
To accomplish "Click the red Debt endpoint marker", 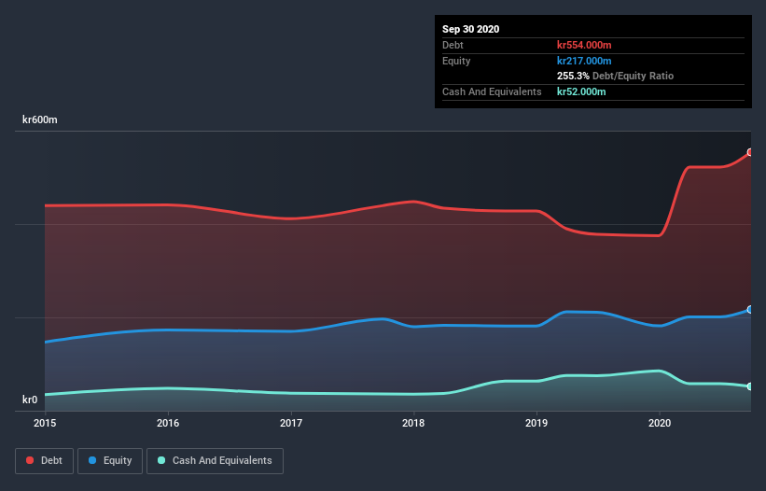I will point(750,152).
